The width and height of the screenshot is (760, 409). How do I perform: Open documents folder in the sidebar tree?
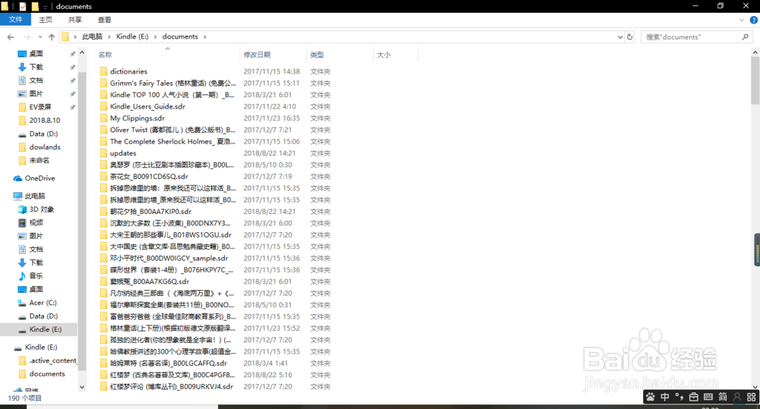(x=46, y=373)
